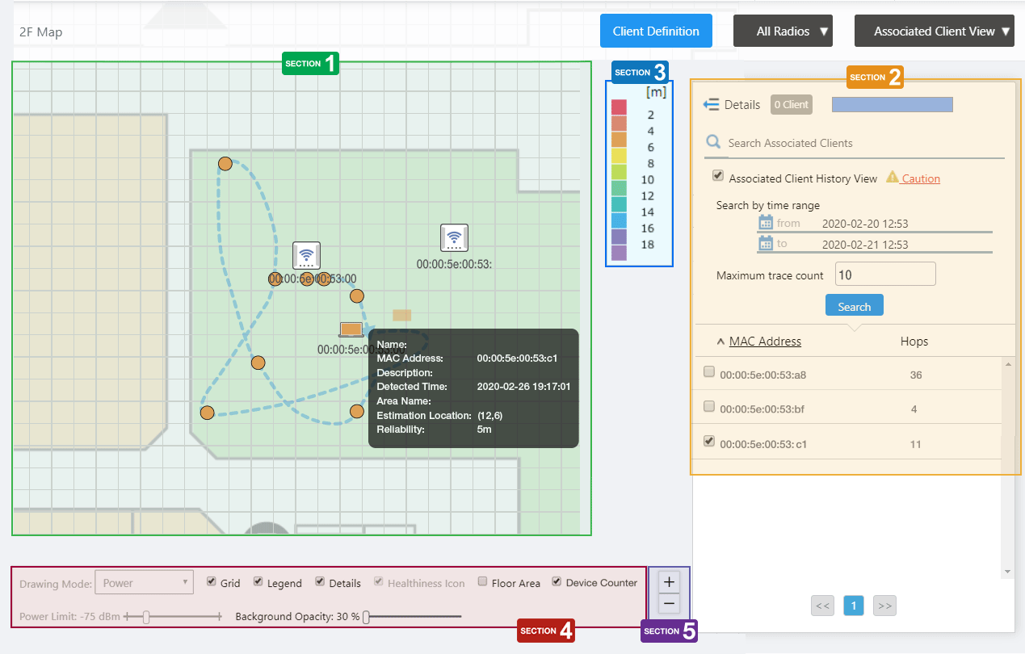
Task: Click the Details back arrow icon
Action: click(x=711, y=104)
